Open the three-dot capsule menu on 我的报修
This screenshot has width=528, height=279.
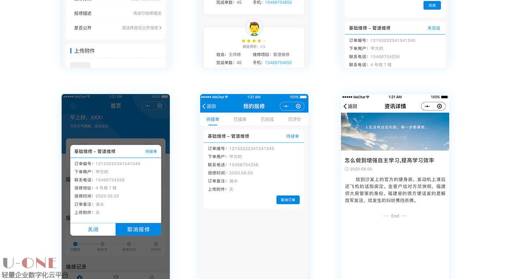click(286, 106)
